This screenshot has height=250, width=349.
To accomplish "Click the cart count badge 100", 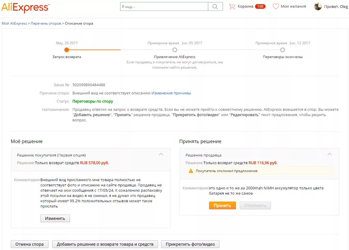I will pyautogui.click(x=260, y=6).
